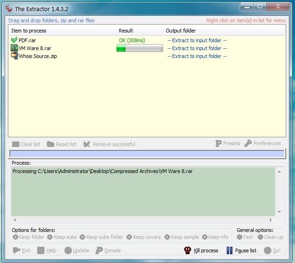The image size is (295, 263).
Task: Click the process log scroll left arrow
Action: (15, 220)
